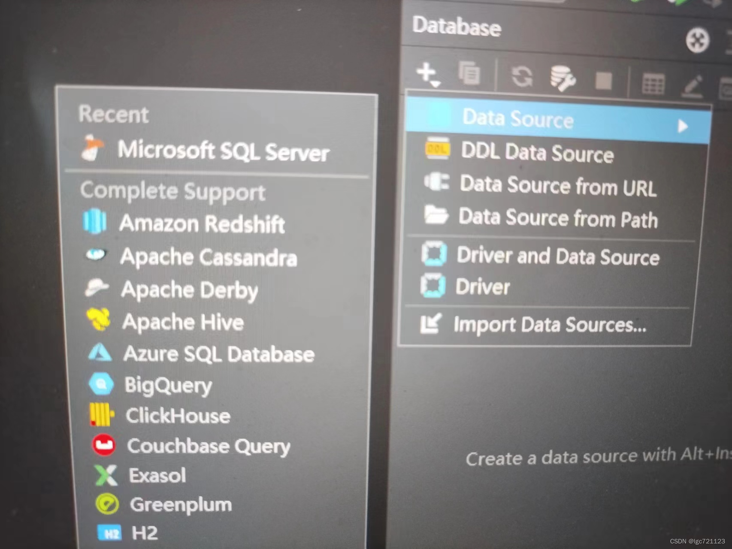Open Data Source Properties wrench icon
732x549 pixels.
(563, 78)
